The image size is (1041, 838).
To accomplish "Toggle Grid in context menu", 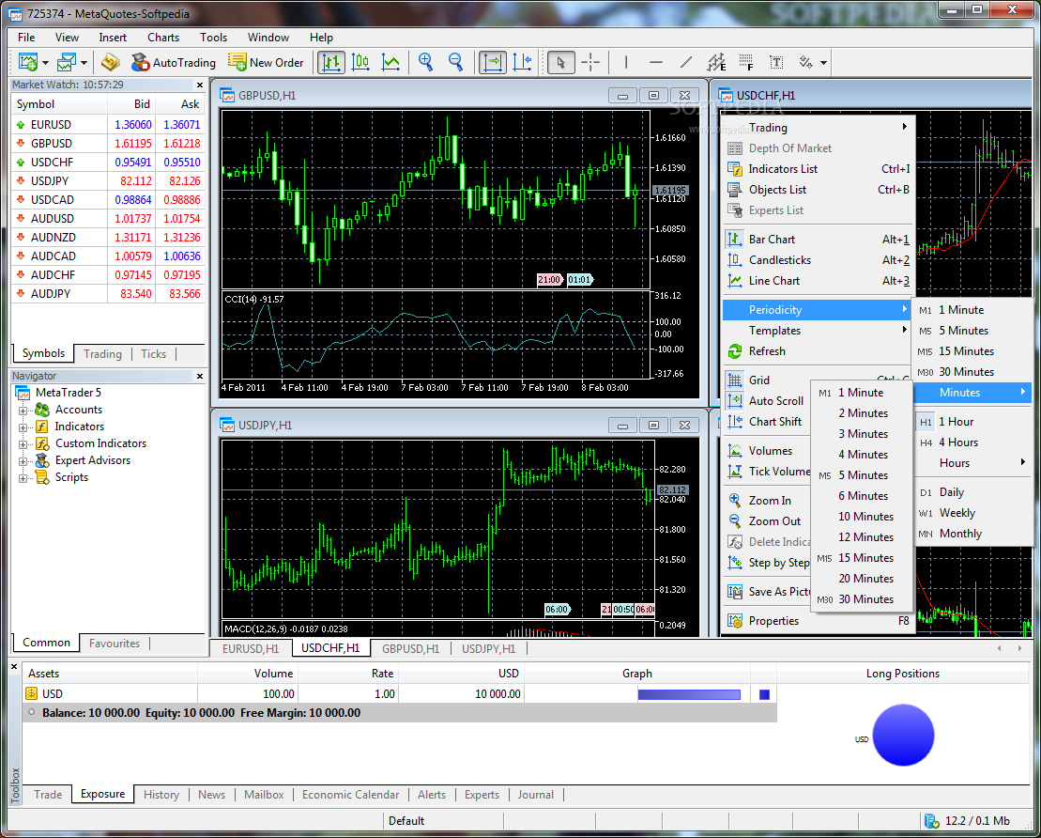I will 768,380.
